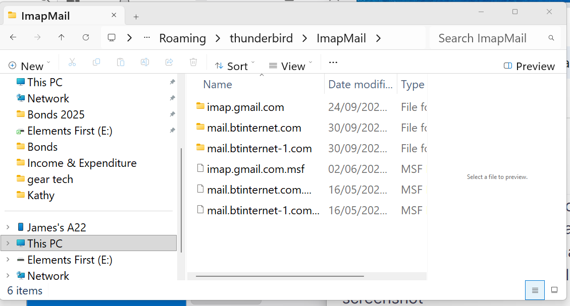Unpin This PC using its pin icon
Screen dimensions: 570x306
point(172,82)
